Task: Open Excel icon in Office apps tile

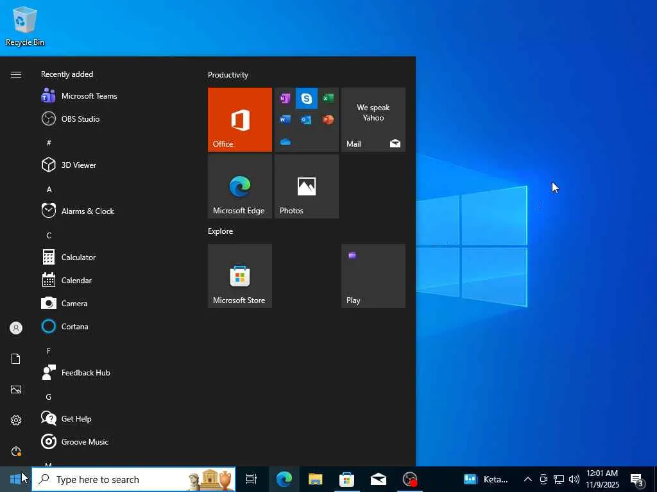Action: pyautogui.click(x=328, y=98)
